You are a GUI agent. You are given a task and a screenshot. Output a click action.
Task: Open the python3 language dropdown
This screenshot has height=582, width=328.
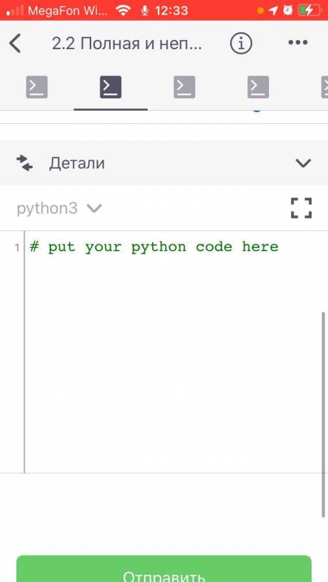(x=59, y=208)
